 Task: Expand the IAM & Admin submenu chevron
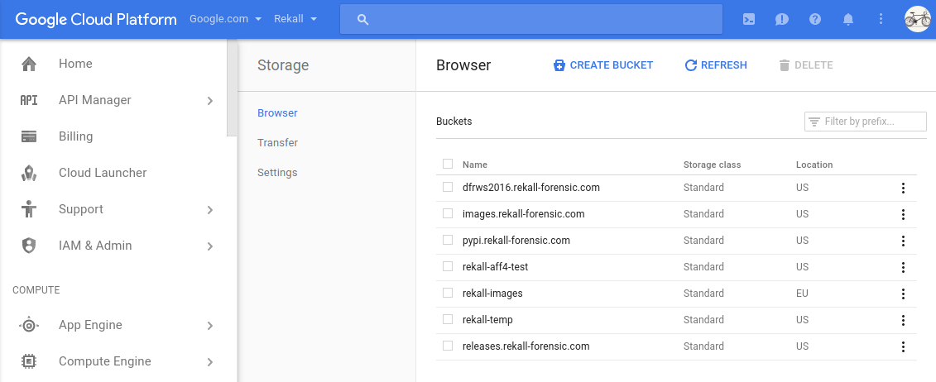point(210,246)
